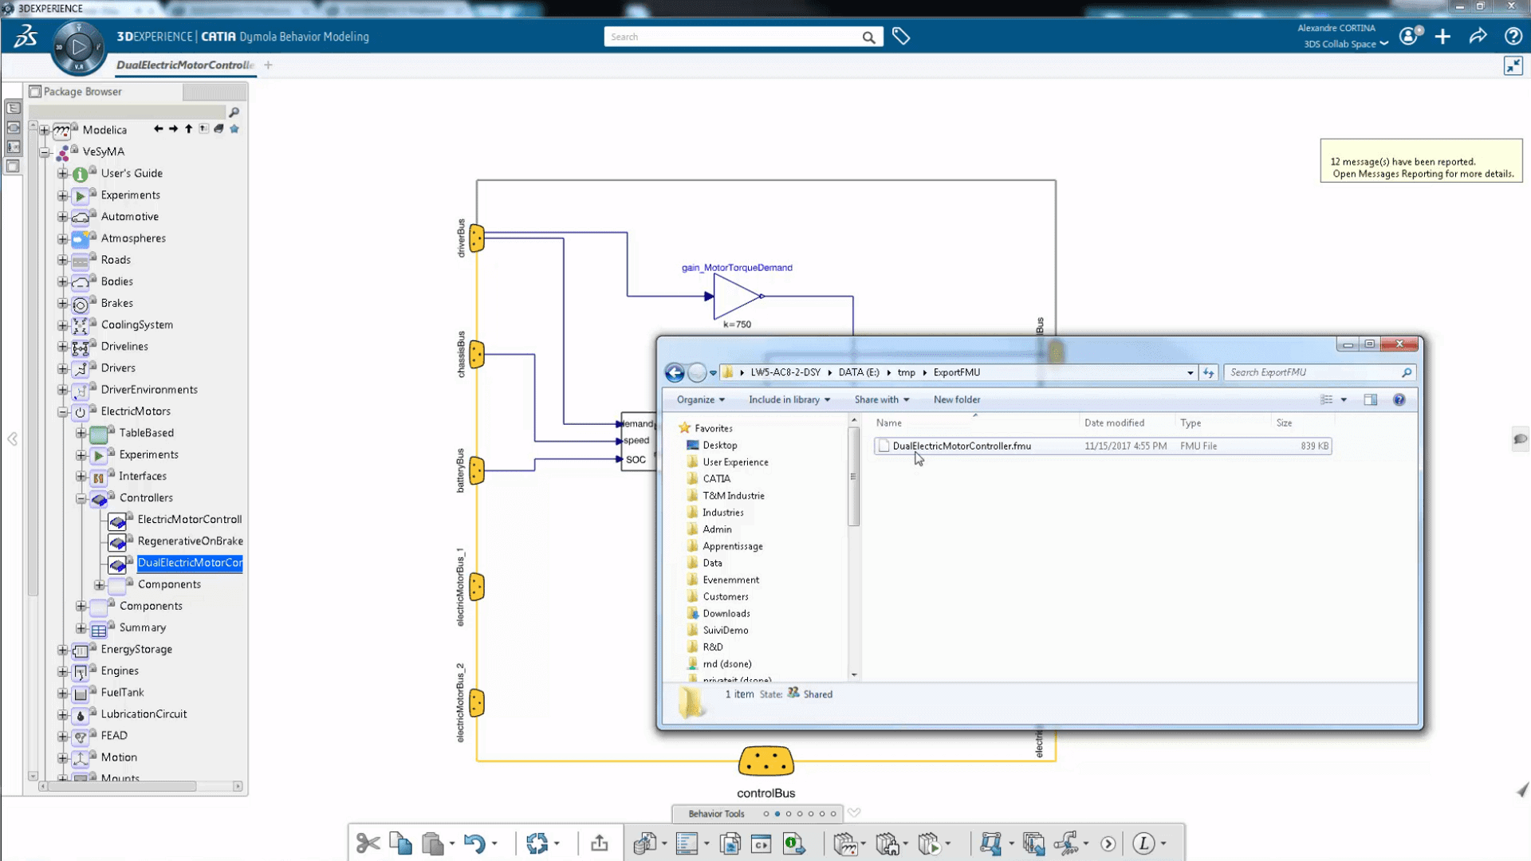Viewport: 1531px width, 861px height.
Task: Click the circled L icon in toolbar
Action: pyautogui.click(x=1144, y=843)
